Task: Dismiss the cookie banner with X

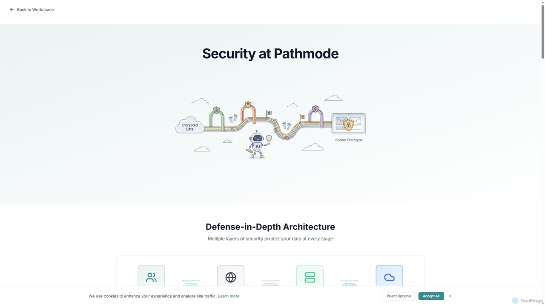Action: 450,296
